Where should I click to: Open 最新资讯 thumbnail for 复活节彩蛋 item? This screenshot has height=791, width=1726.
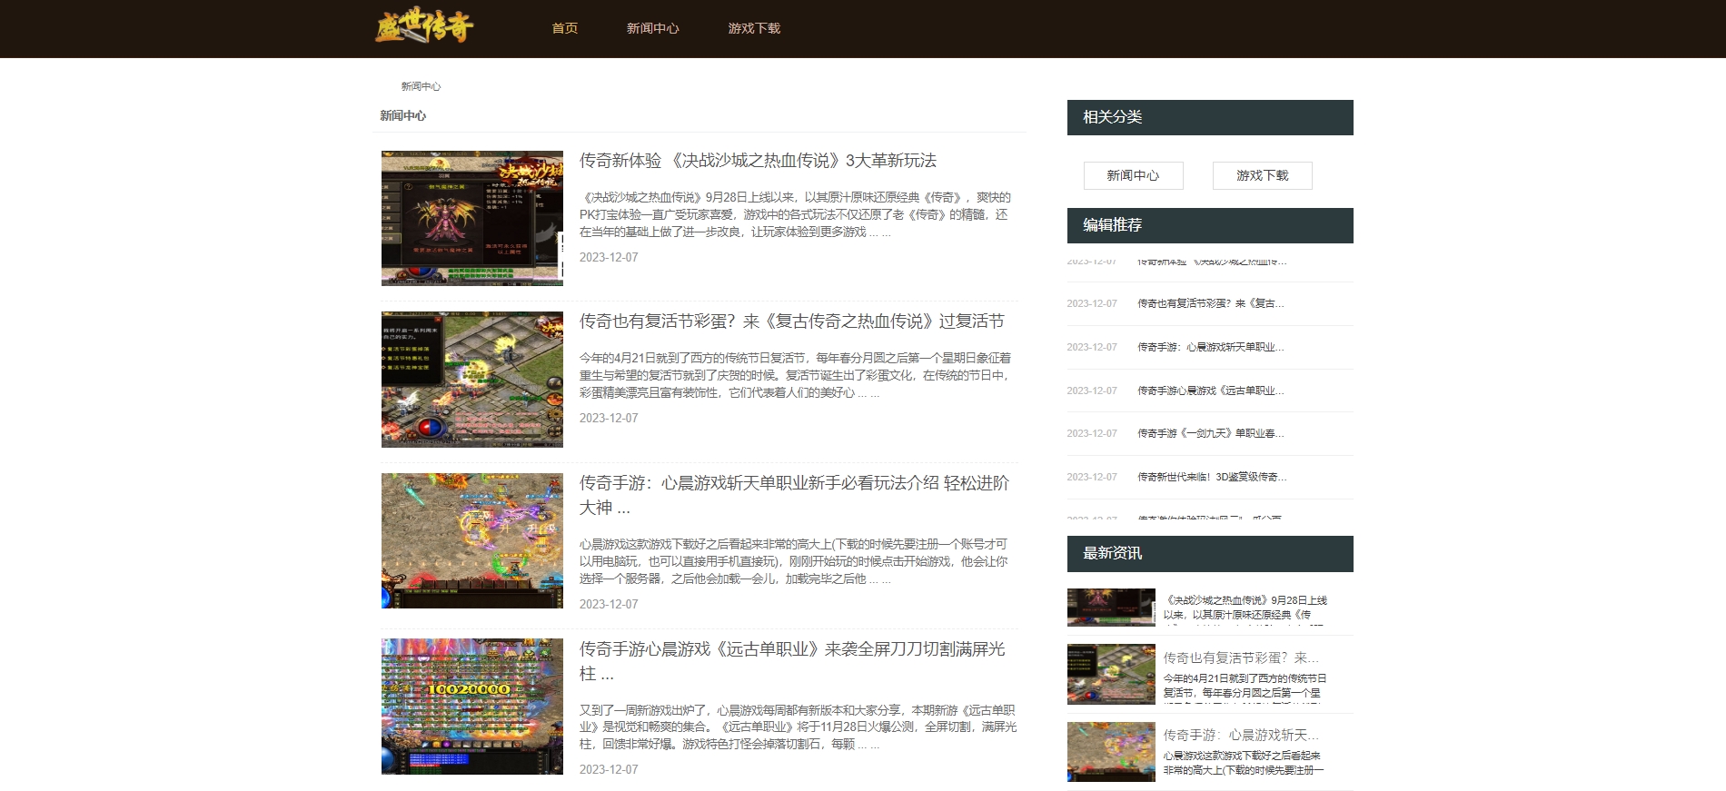coord(1111,675)
